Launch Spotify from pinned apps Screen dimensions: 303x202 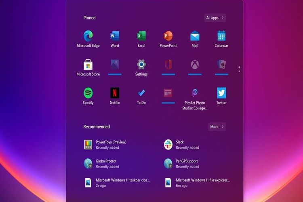88,96
